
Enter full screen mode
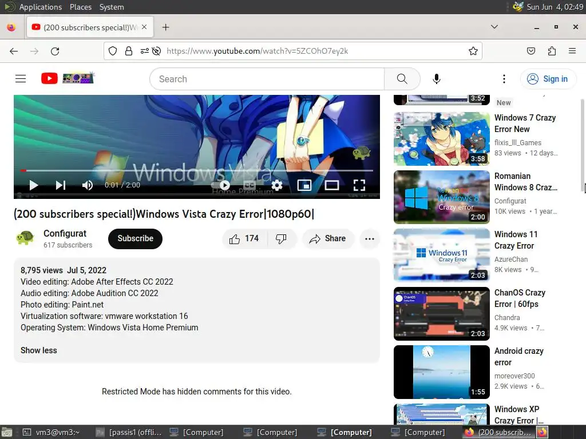tap(359, 185)
